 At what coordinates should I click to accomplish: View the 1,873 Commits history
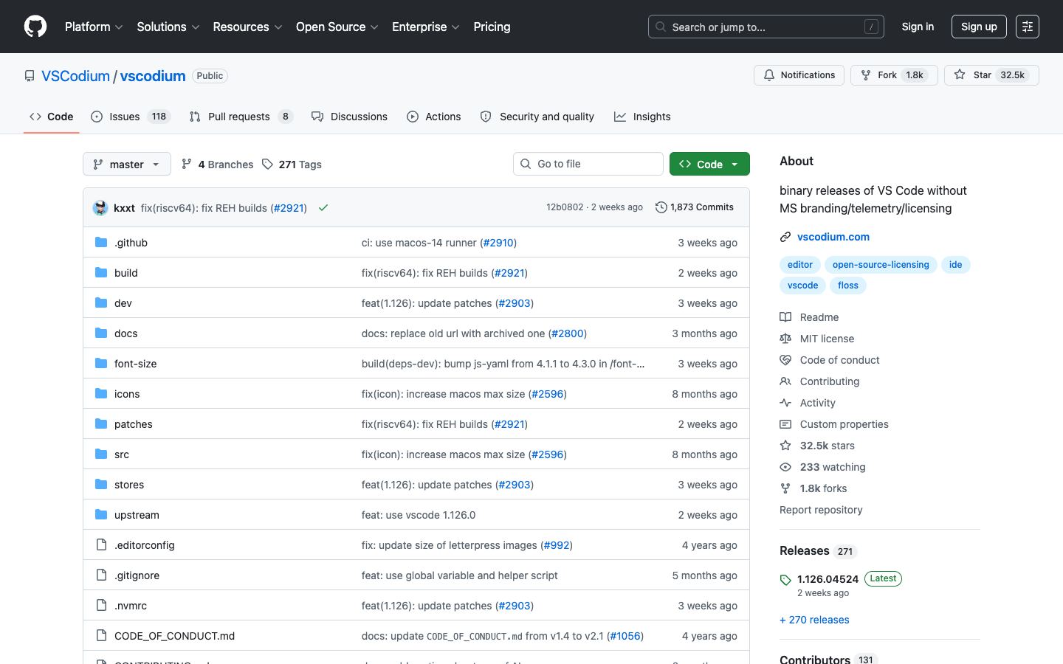[695, 207]
